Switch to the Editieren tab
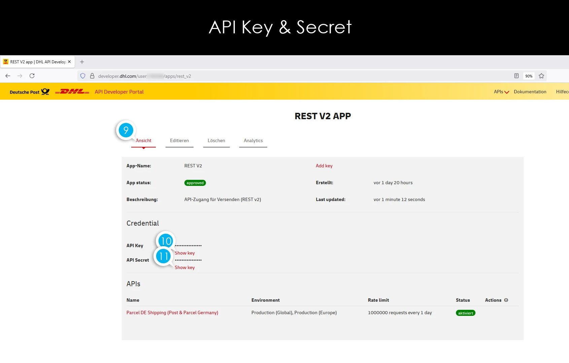 tap(179, 141)
